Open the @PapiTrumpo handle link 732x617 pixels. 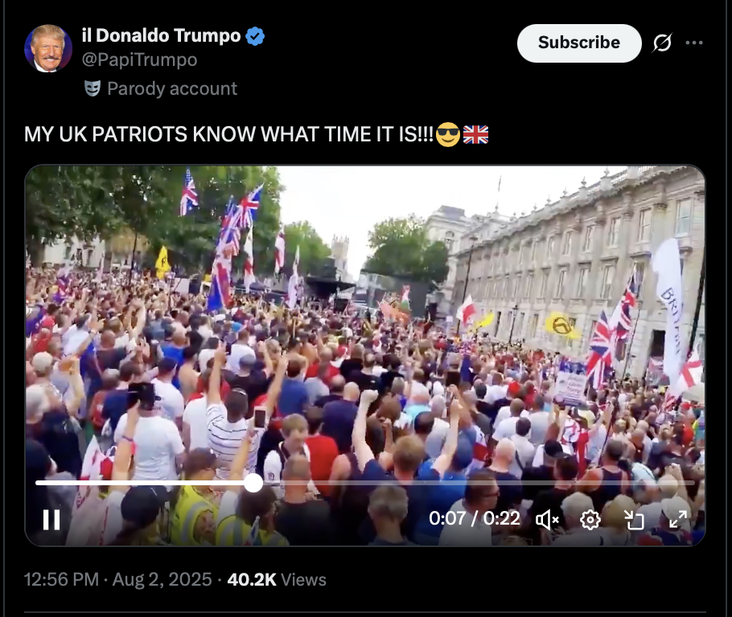140,59
